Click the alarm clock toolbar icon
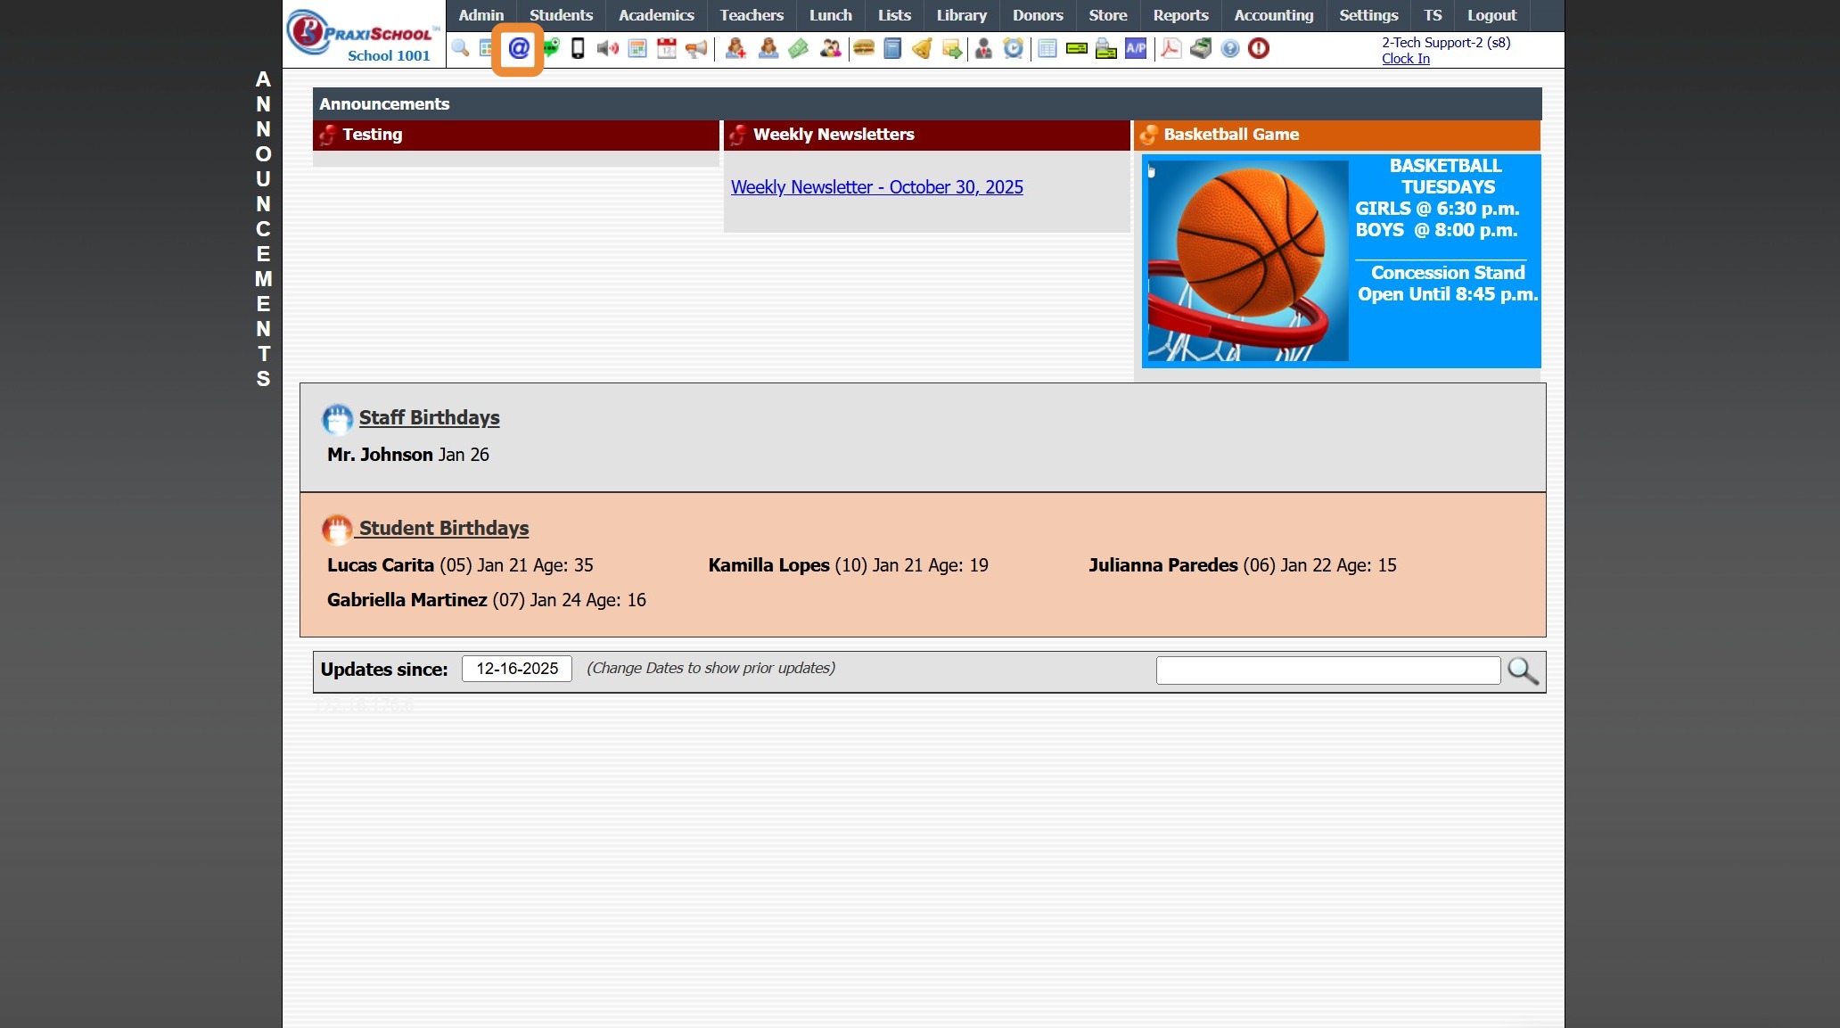The width and height of the screenshot is (1840, 1028). point(1013,49)
